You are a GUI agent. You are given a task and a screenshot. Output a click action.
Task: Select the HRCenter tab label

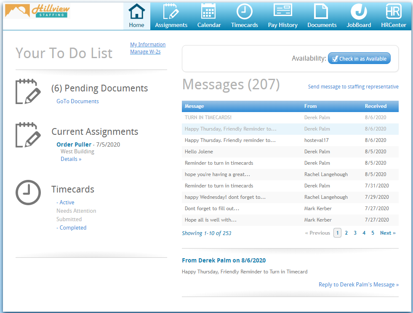394,25
